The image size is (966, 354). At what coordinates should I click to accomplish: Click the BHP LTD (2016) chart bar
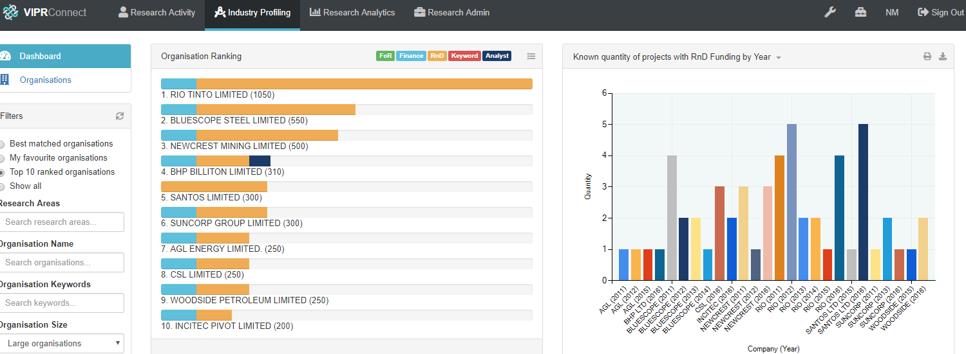pos(660,265)
